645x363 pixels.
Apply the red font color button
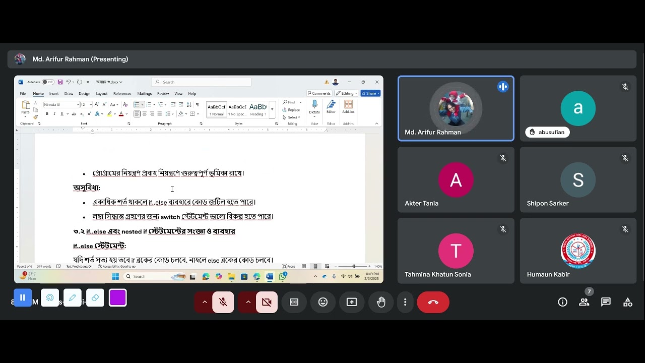point(121,114)
